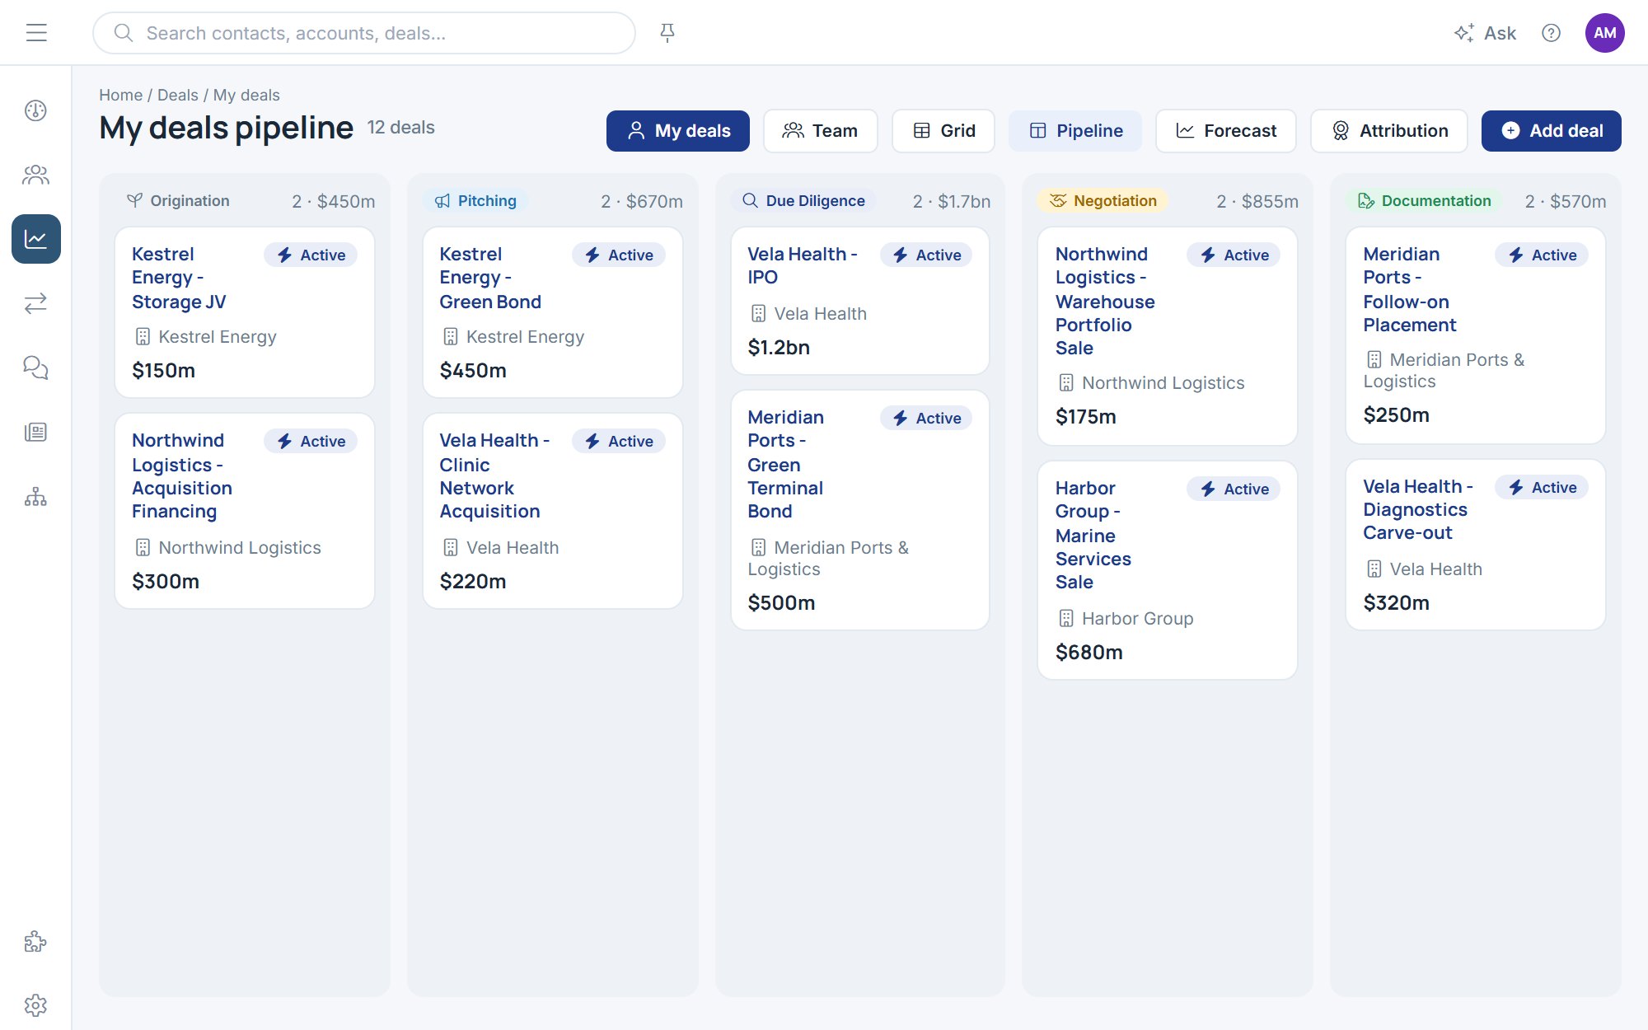
Task: Click Active badge on Meridian Ports Green Terminal Bond
Action: 927,419
